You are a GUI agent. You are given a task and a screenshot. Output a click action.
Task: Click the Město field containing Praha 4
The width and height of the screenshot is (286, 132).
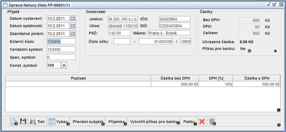(169, 33)
